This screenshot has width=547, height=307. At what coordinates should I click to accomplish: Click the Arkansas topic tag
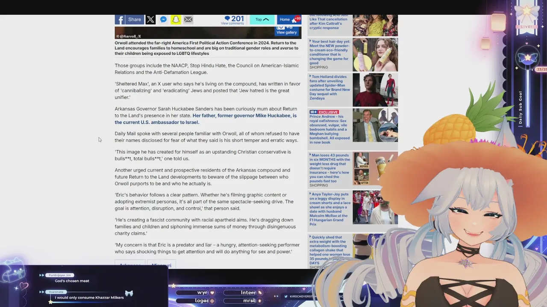coord(130,265)
